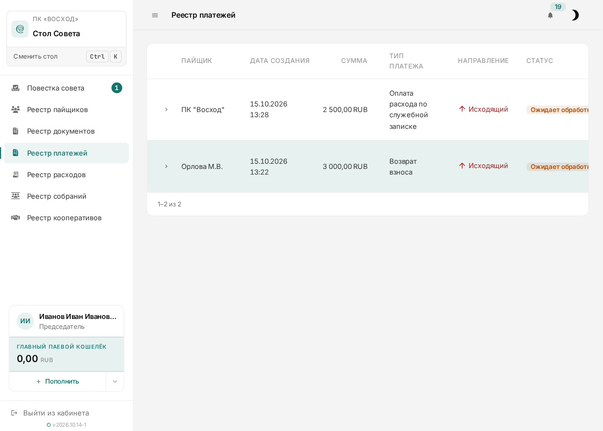Click Повестка совета badge showing 1
The width and height of the screenshot is (603, 431).
point(117,88)
